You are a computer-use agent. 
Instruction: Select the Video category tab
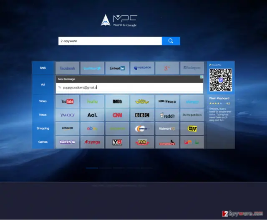[x=43, y=101]
